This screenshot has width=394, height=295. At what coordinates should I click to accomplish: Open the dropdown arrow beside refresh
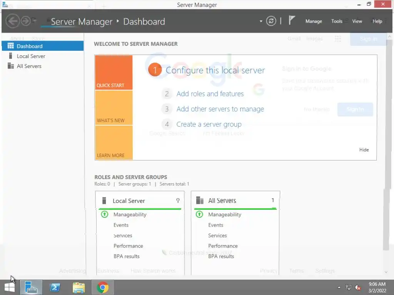coord(261,22)
